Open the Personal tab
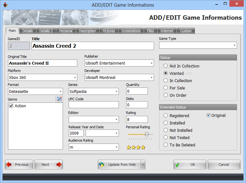Screen dimensions: 246x183 click(x=66, y=31)
